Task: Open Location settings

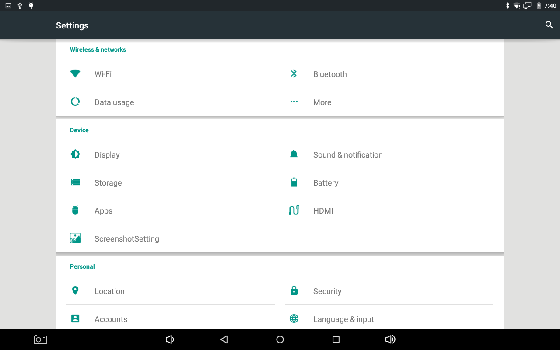Action: point(109,291)
